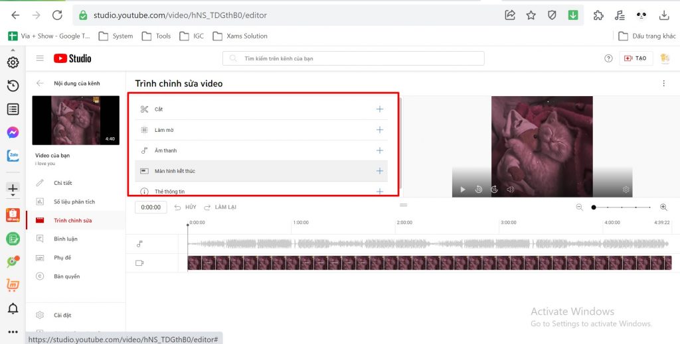The height and width of the screenshot is (344, 680).
Task: Click the browser back arrow
Action: tap(15, 15)
